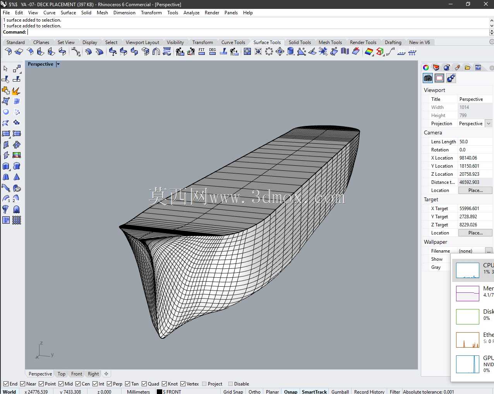Click the red rectangle panel icon beside camera
The image size is (494, 394).
[439, 78]
